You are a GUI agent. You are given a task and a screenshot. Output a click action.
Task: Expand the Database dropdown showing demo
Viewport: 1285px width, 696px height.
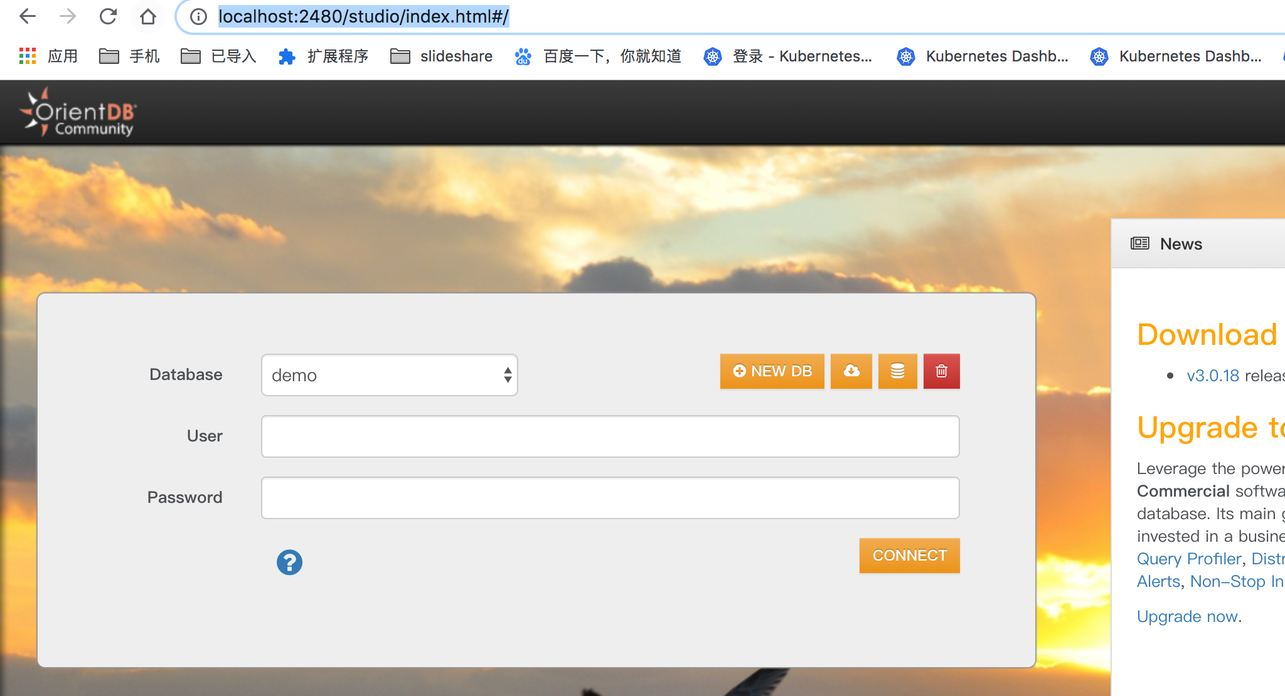pyautogui.click(x=390, y=375)
